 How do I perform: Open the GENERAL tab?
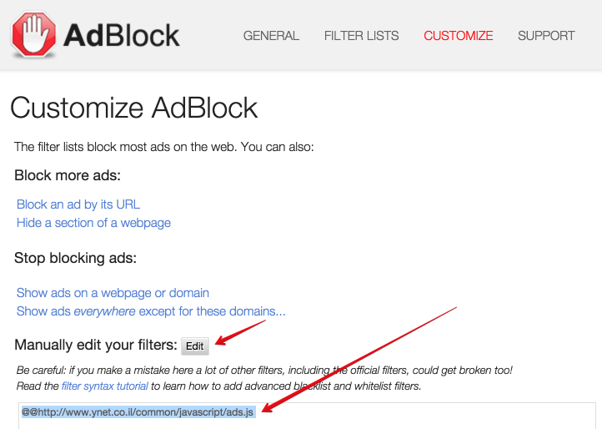(x=271, y=36)
